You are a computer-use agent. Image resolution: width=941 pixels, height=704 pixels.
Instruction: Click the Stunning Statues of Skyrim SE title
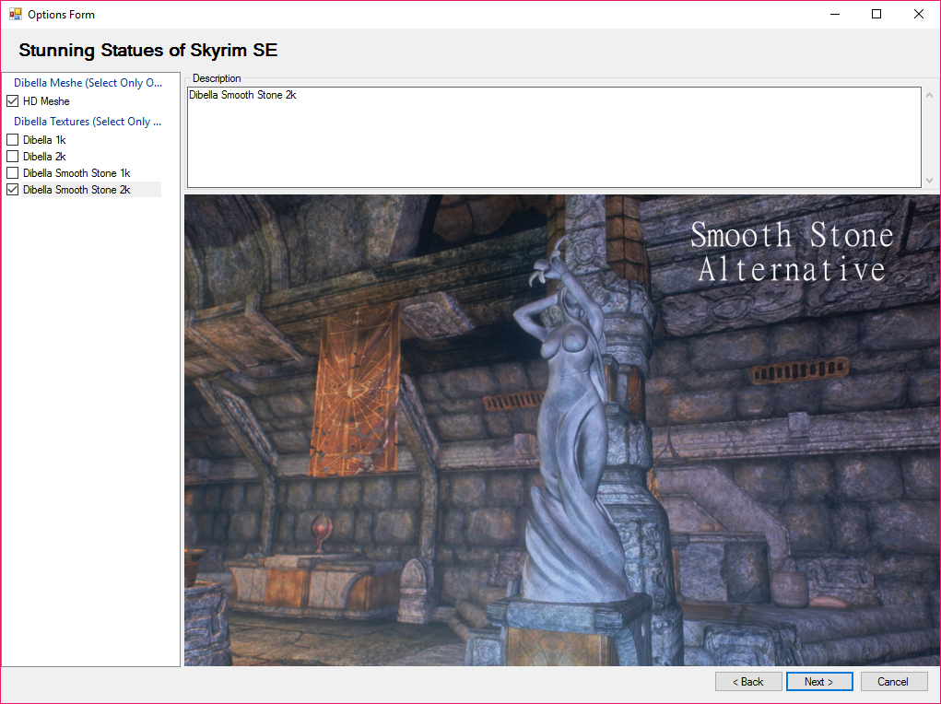[148, 51]
